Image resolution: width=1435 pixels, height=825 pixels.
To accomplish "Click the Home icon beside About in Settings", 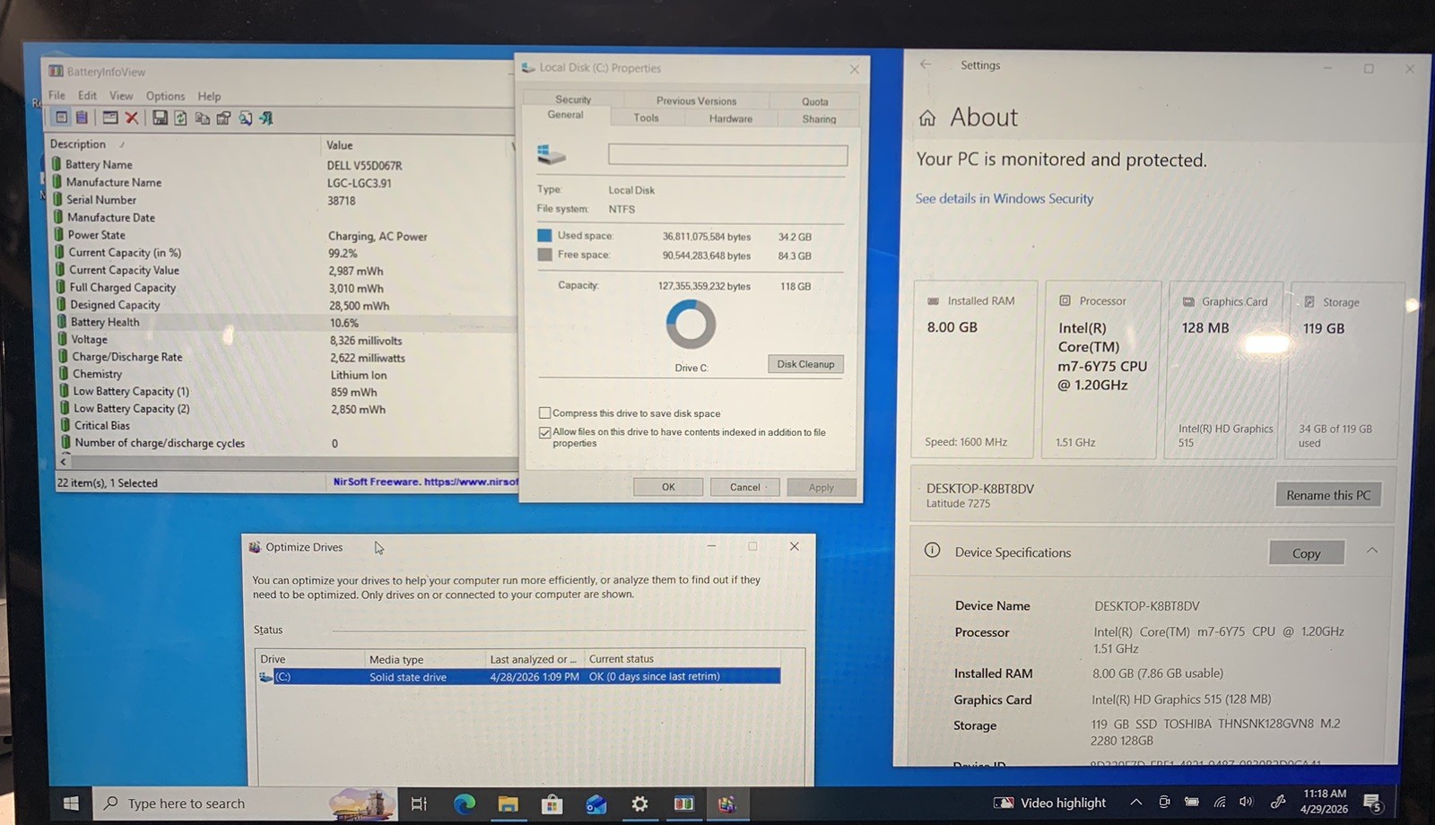I will tap(927, 117).
